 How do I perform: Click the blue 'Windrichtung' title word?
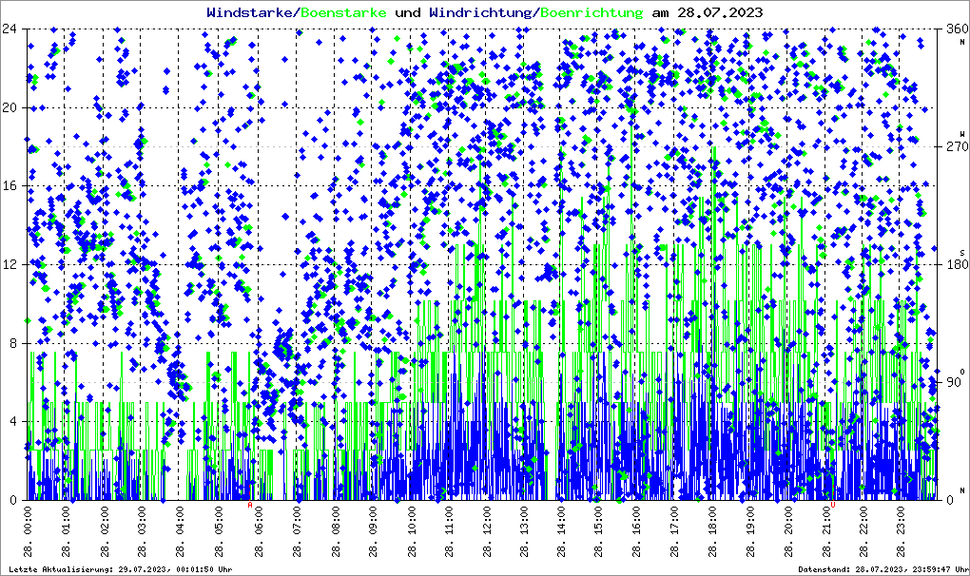(479, 12)
